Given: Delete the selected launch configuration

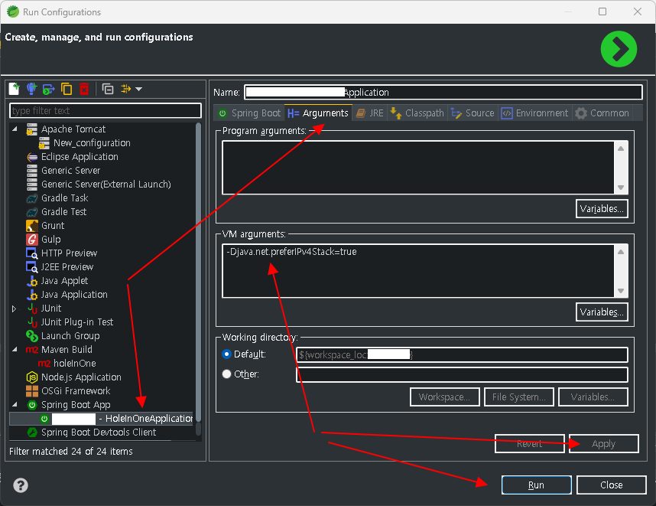Looking at the screenshot, I should tap(84, 89).
